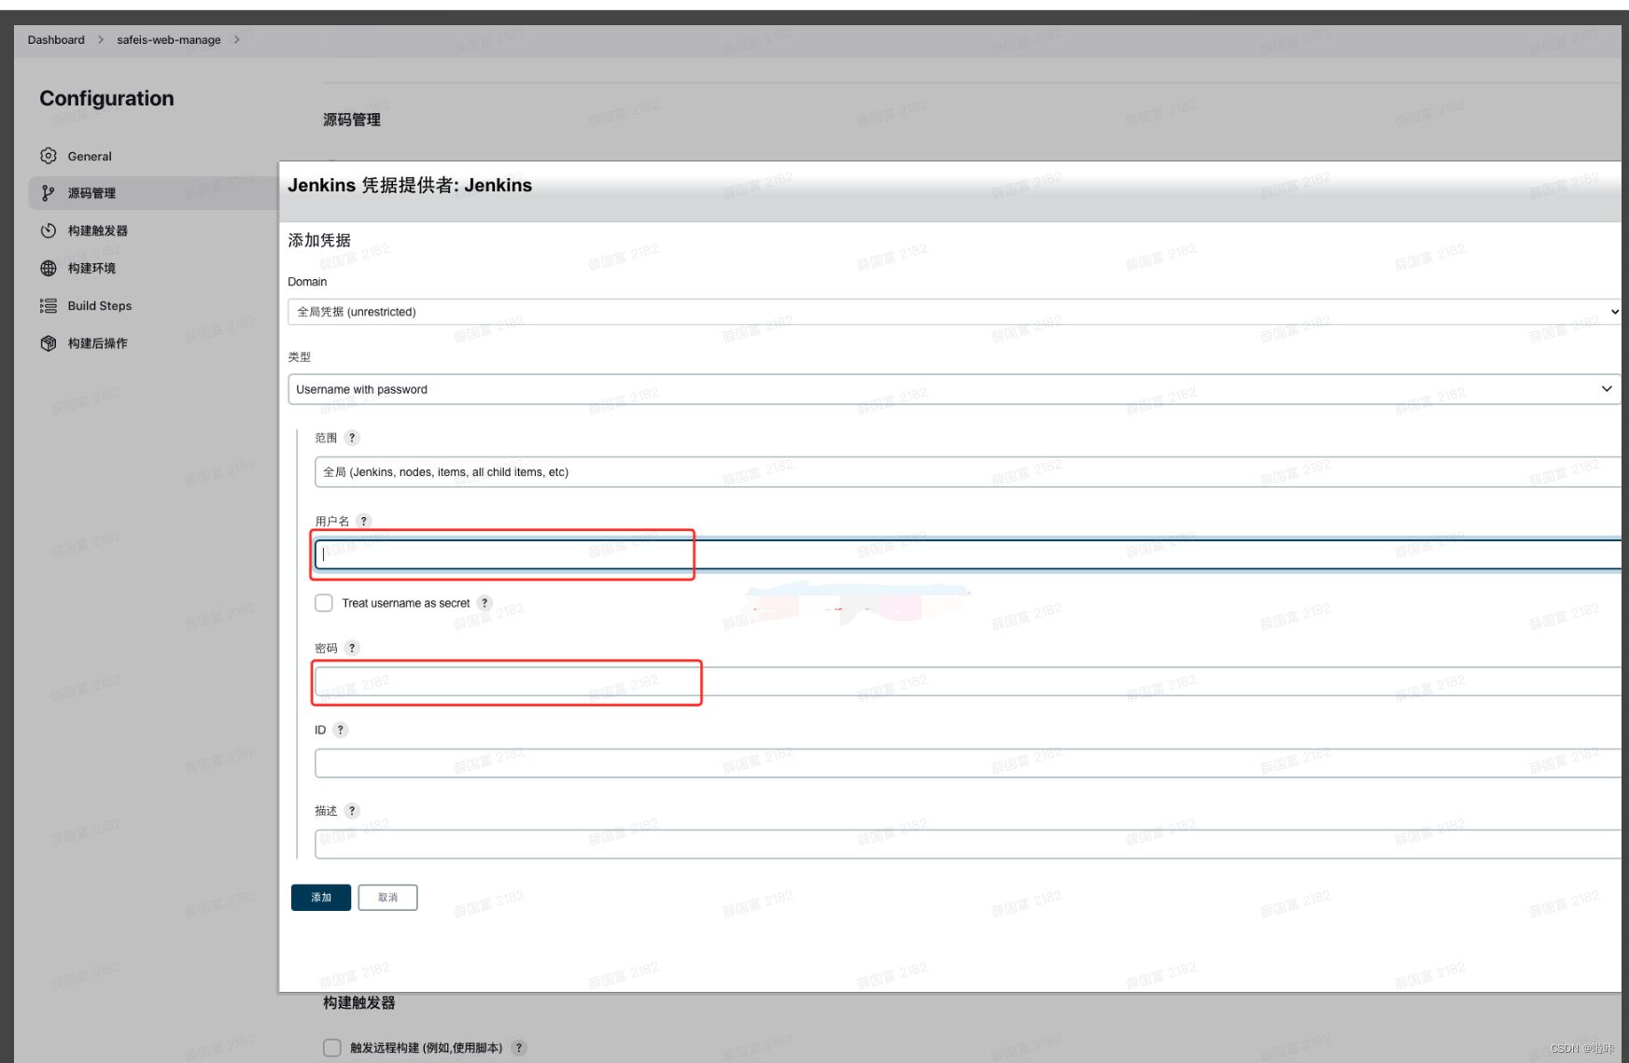Focus the 描述 input field

(x=968, y=844)
